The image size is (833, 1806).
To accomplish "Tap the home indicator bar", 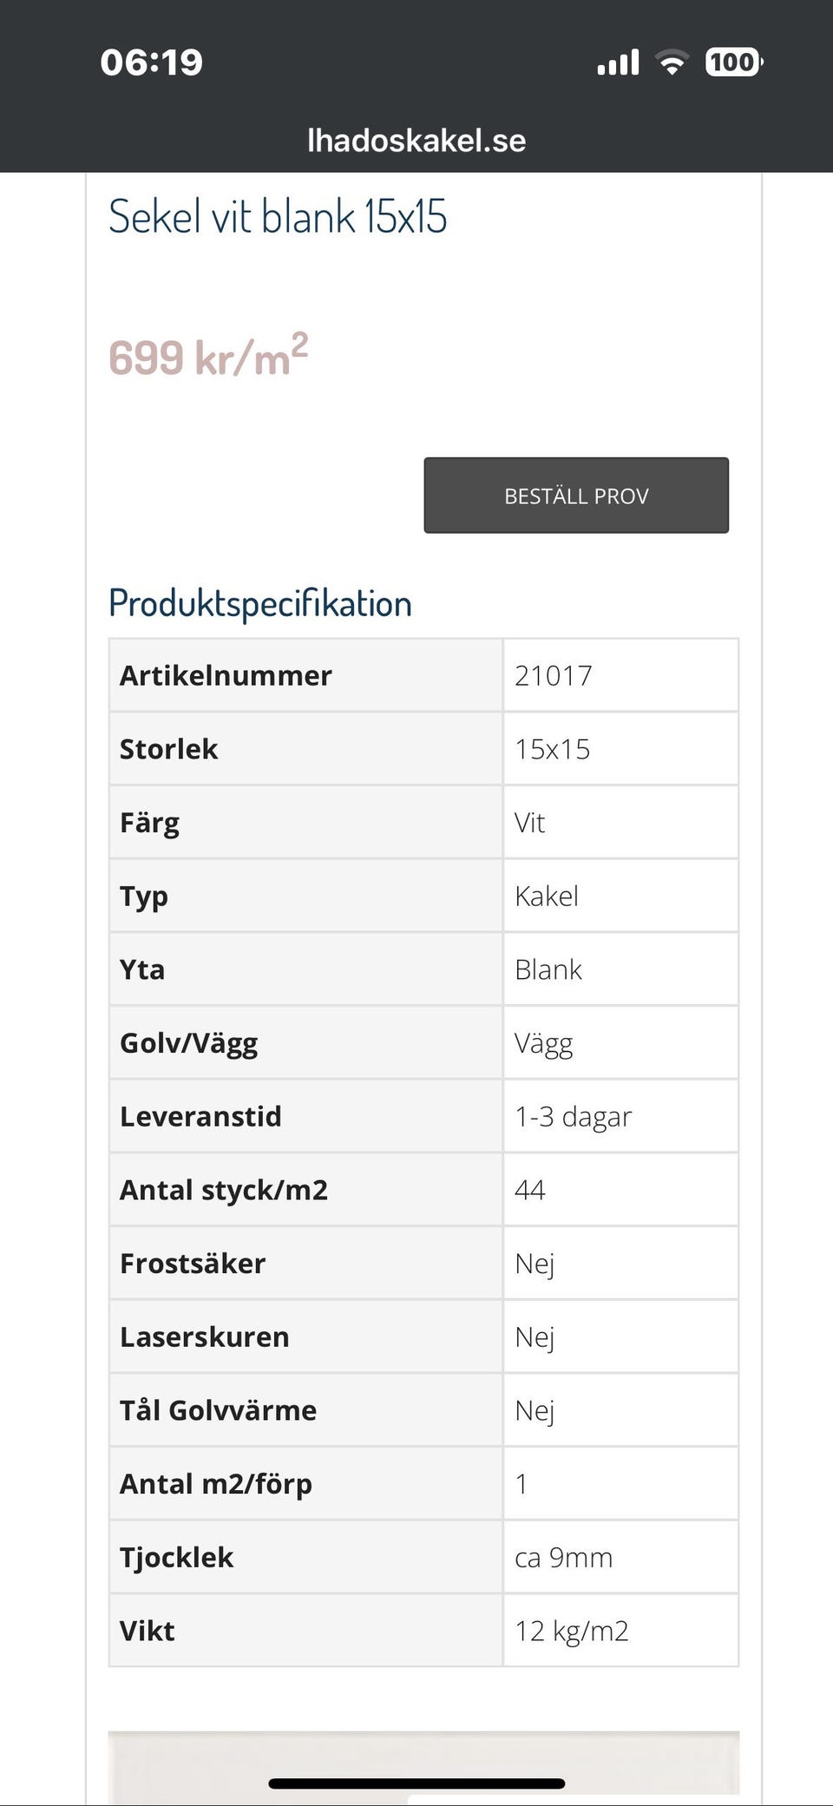I will pos(415,1780).
